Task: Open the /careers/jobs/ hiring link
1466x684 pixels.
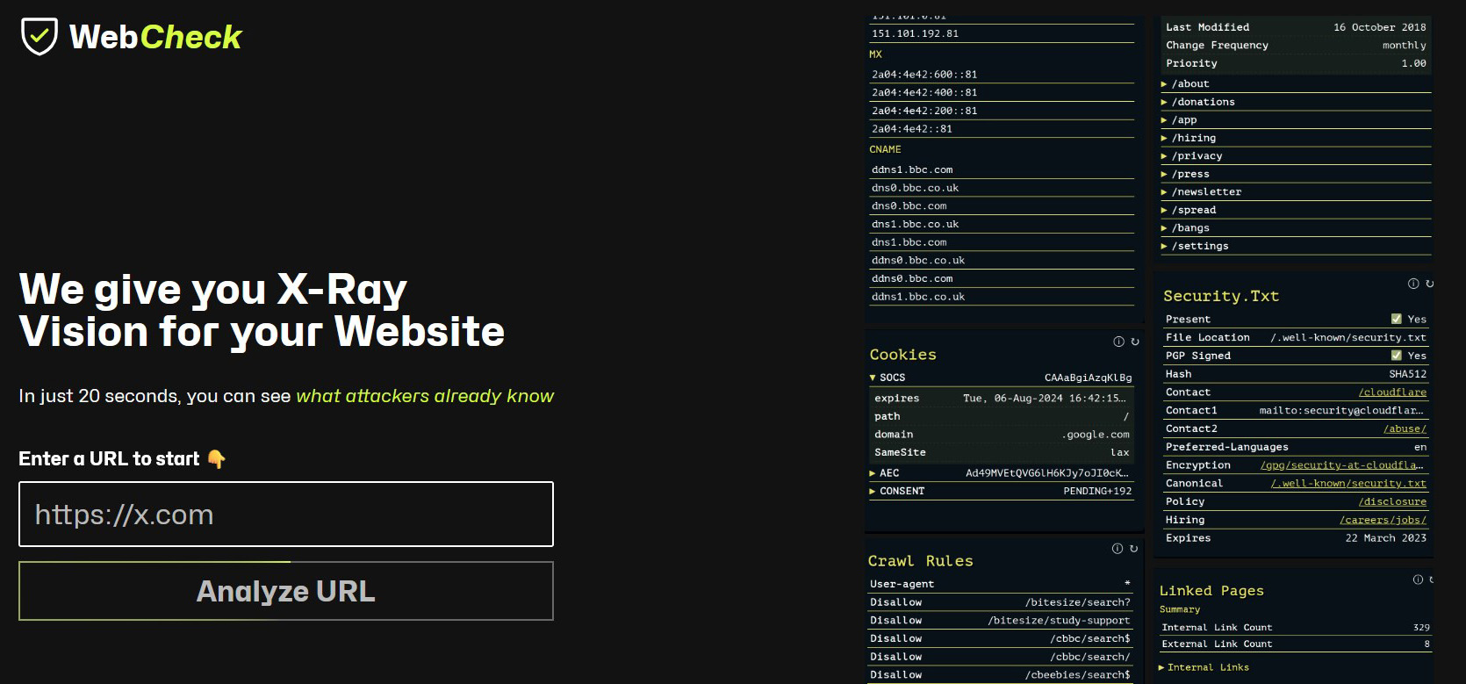Action: pyautogui.click(x=1383, y=520)
